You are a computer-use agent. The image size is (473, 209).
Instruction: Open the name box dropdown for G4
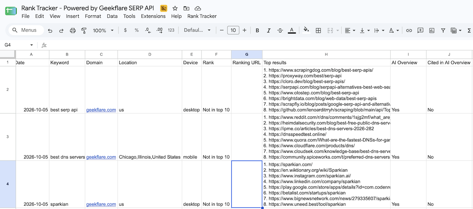32,45
